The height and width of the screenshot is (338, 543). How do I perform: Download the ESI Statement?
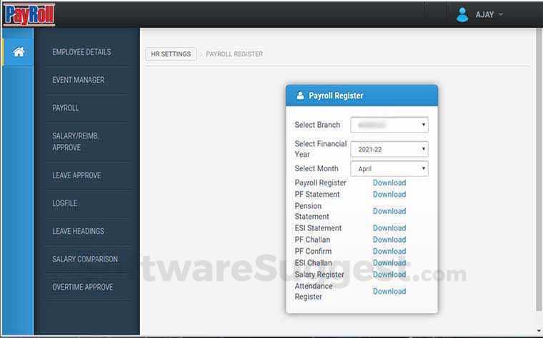[389, 228]
